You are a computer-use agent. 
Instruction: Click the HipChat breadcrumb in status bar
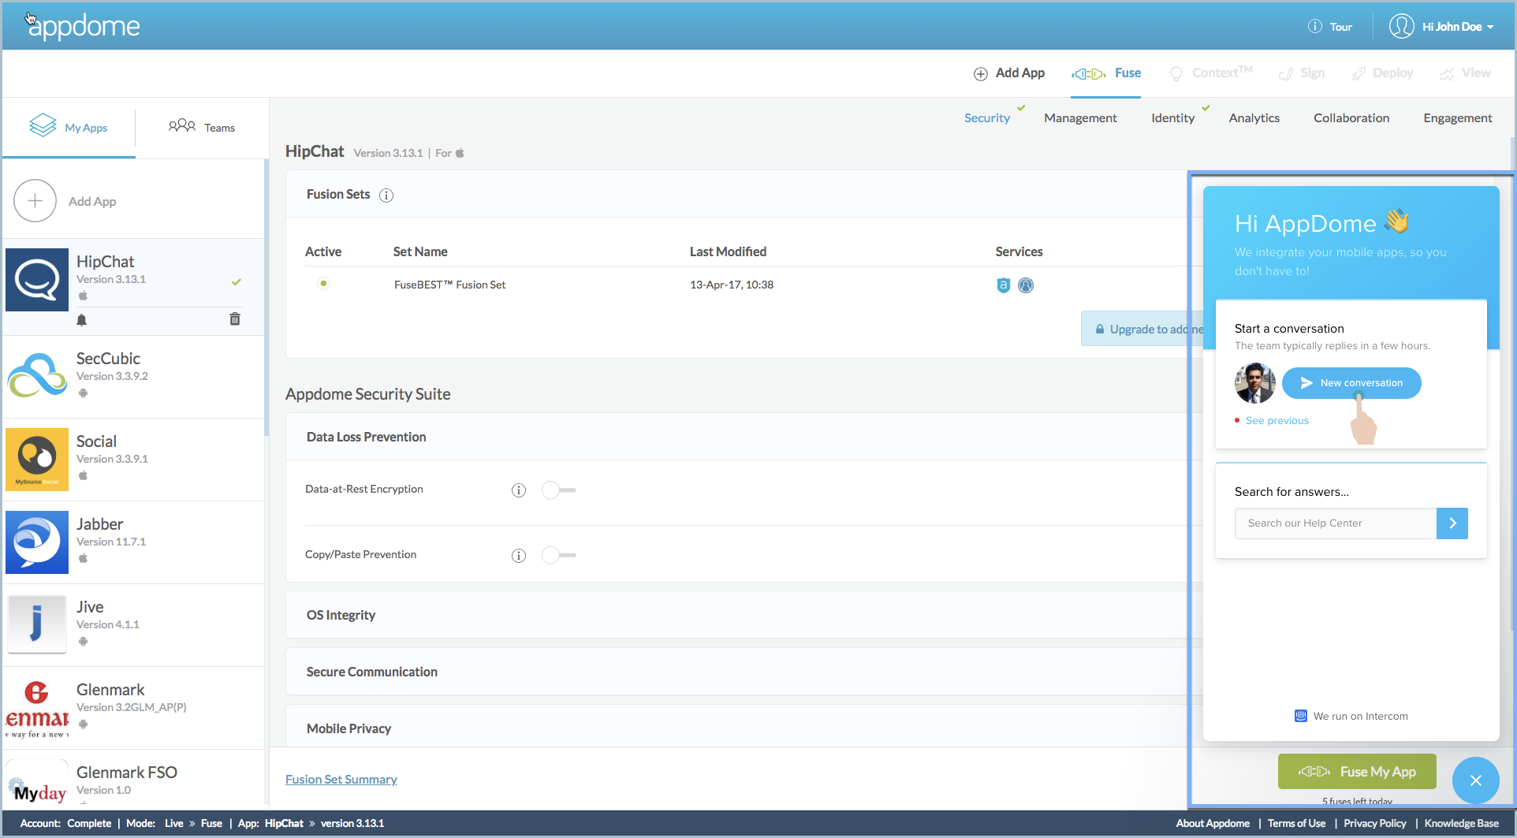284,823
